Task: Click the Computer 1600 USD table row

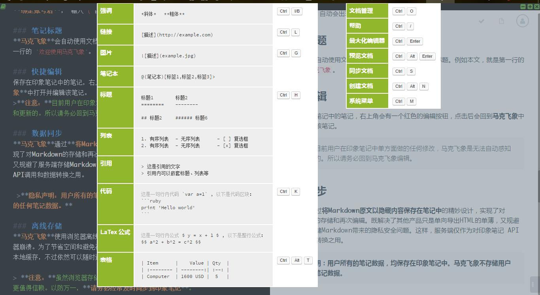Action: (x=185, y=276)
